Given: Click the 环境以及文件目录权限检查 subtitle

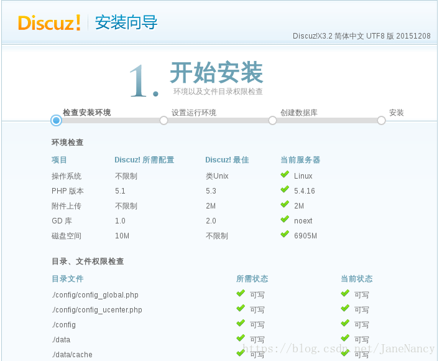Looking at the screenshot, I should click(x=218, y=91).
